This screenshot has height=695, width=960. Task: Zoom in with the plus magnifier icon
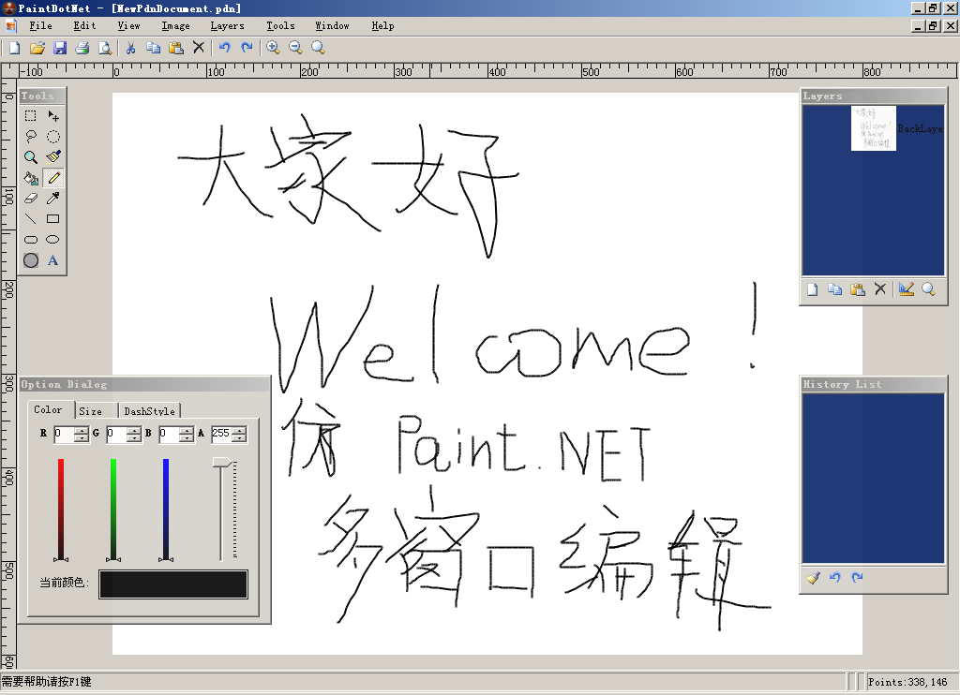coord(273,48)
